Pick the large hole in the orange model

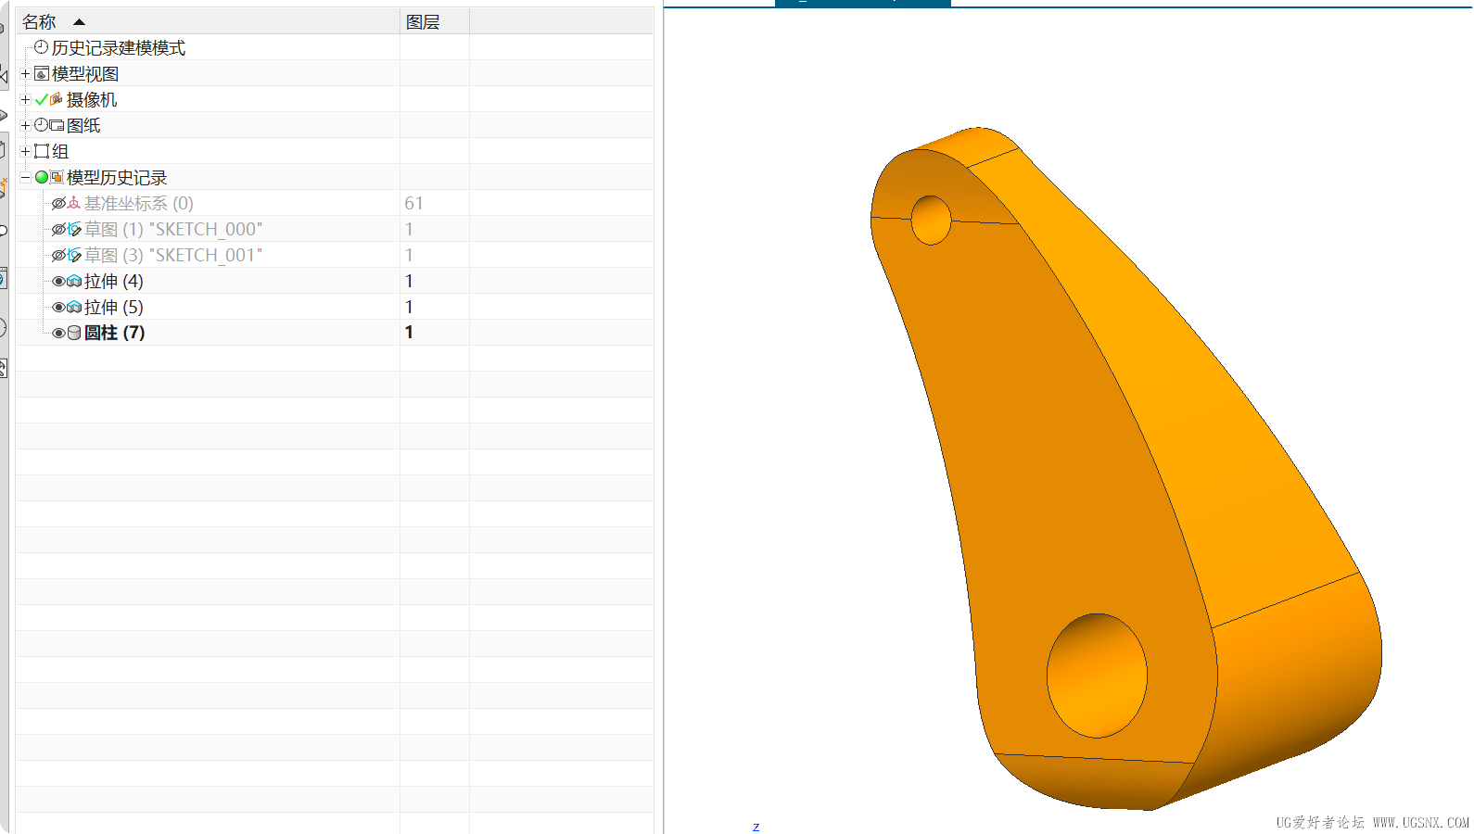pos(1097,676)
